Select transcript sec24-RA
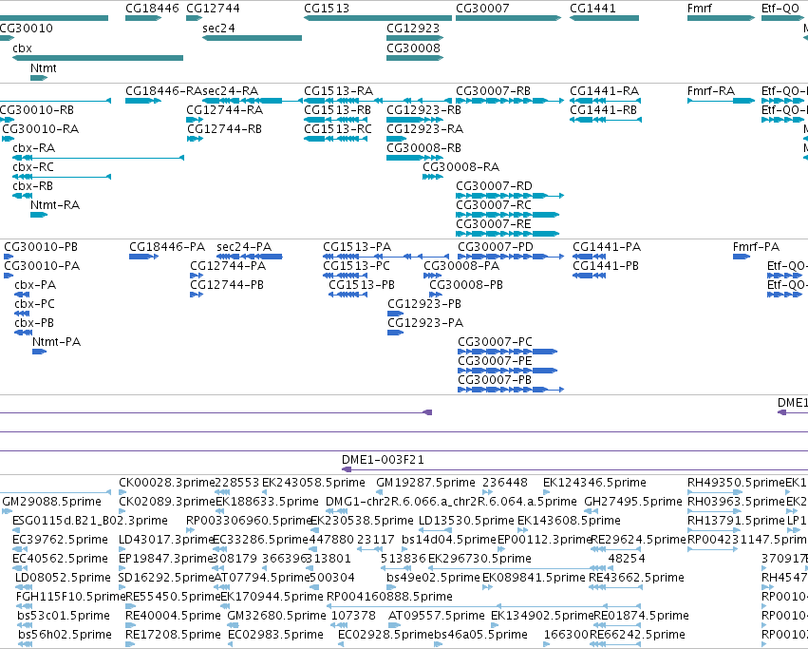808x649 pixels. tap(231, 91)
